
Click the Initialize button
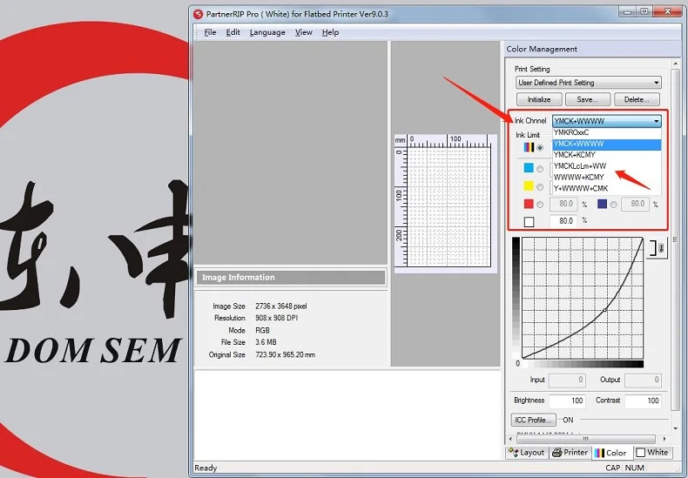point(539,99)
